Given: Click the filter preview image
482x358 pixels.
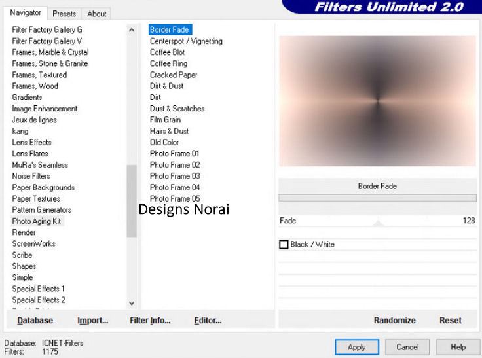Looking at the screenshot, I should coord(377,101).
